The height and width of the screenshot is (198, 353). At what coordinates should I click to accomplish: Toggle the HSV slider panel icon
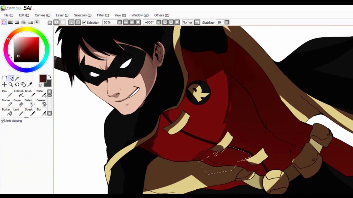(x=17, y=22)
